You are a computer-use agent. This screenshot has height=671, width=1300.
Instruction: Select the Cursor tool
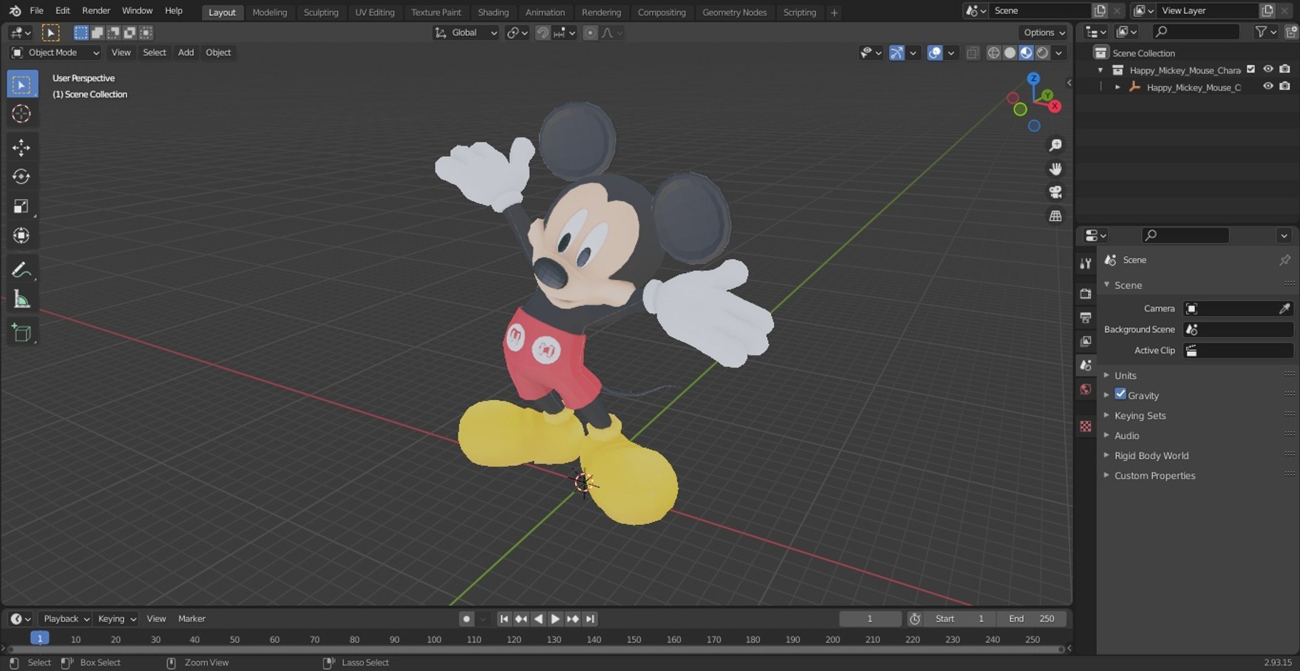click(x=22, y=114)
